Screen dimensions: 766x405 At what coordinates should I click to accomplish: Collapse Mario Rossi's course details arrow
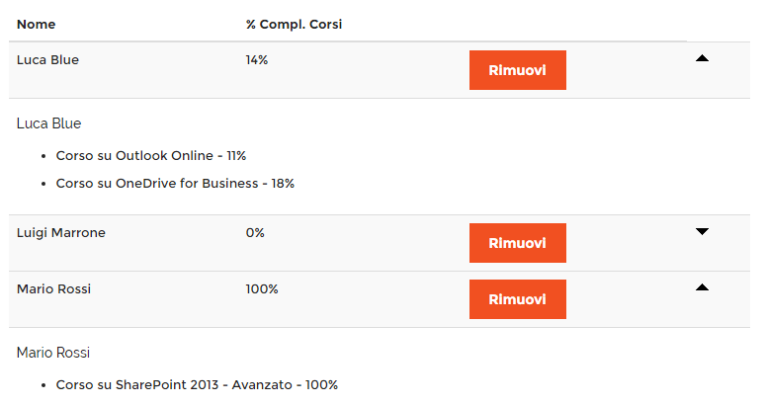(702, 287)
